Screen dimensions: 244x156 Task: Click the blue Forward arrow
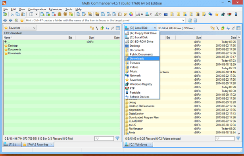tap(11, 20)
